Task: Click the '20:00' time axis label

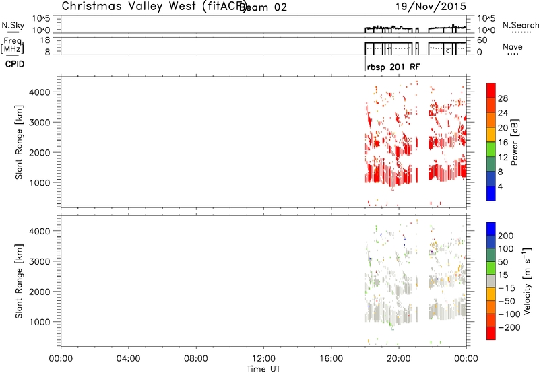Action: (398, 359)
